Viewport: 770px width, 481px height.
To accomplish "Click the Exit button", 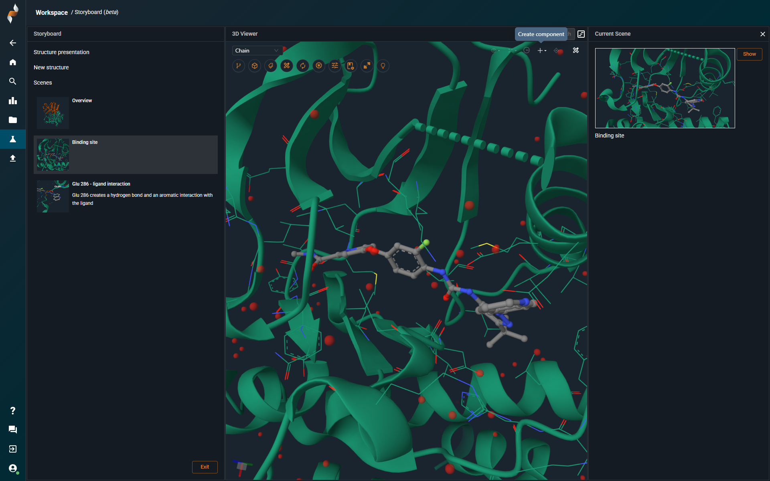I will [205, 467].
